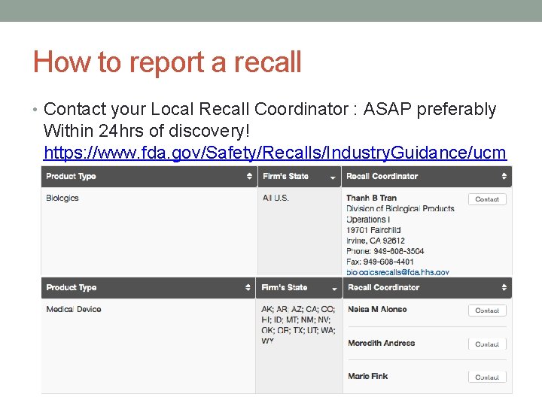The image size is (542, 406).
Task: Select the name Meredith Andress
Action: coord(381,343)
